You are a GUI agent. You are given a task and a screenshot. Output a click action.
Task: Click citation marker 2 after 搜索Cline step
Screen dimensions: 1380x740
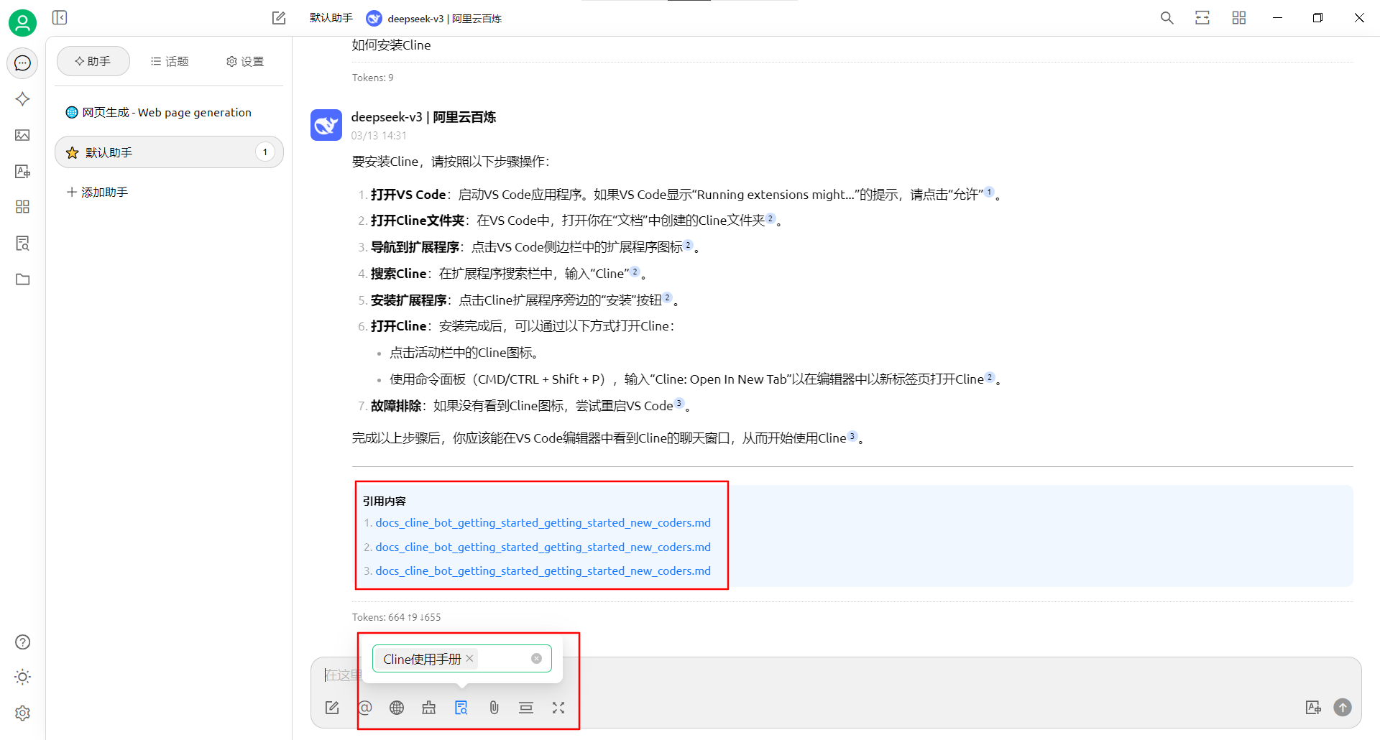[635, 271]
